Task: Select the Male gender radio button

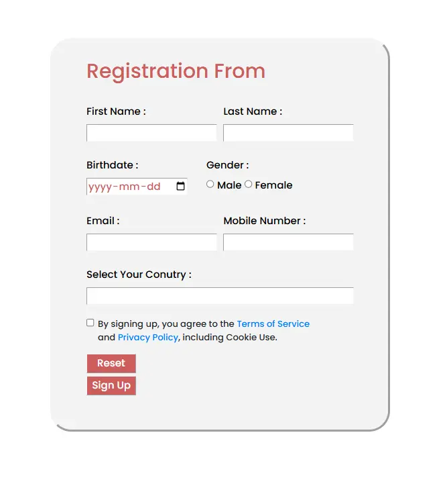Action: click(210, 184)
